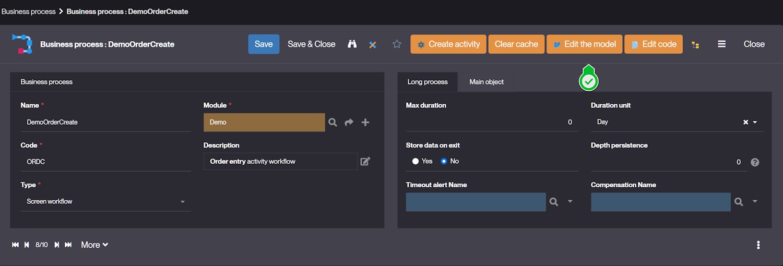The image size is (783, 266).
Task: Click the Module field magnifier search icon
Action: (x=333, y=122)
